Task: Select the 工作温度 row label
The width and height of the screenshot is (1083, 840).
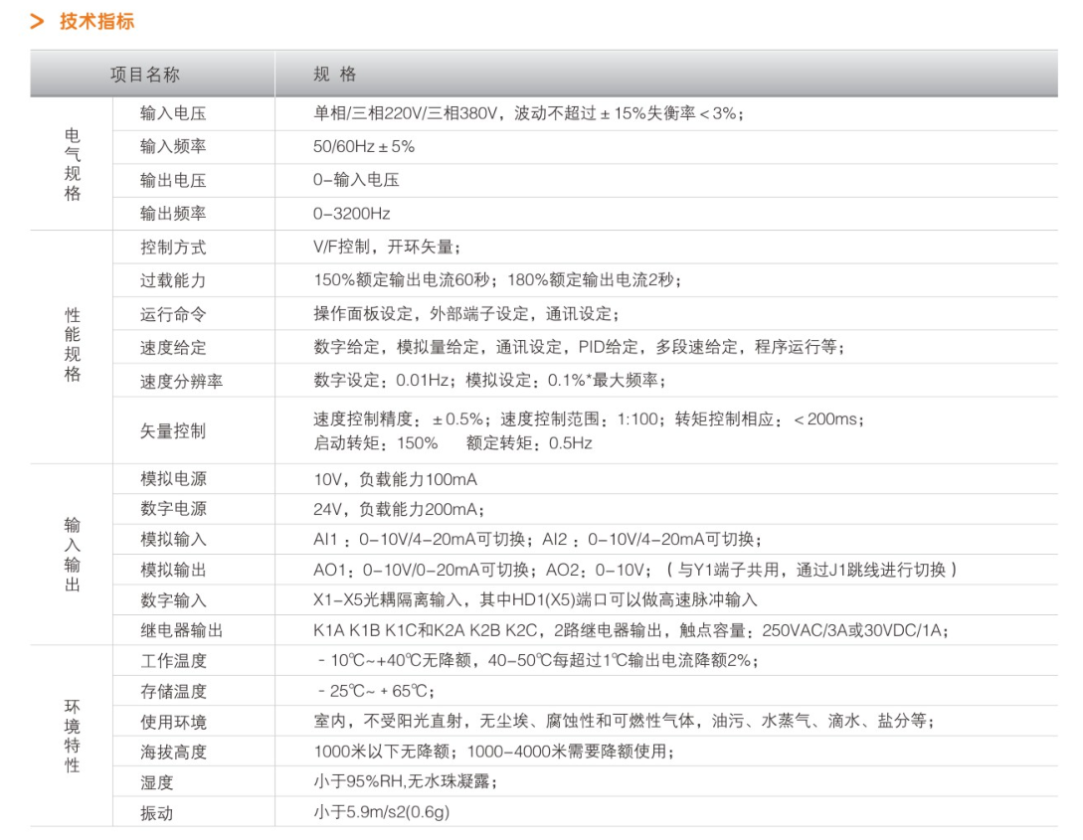Action: tap(173, 661)
